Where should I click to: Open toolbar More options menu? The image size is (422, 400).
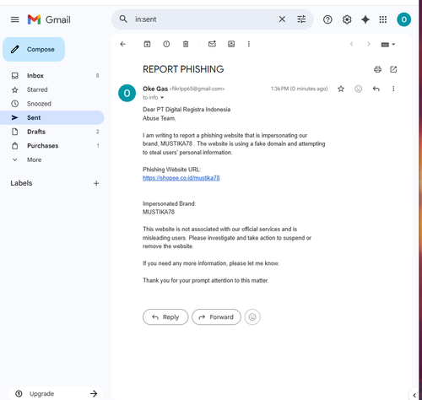(x=249, y=44)
